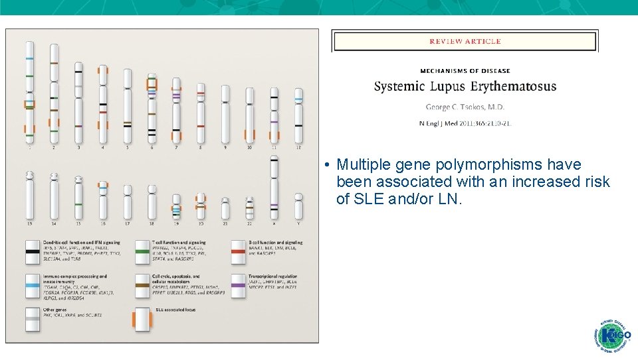Click chromosome 17 ideogram
Viewport: 638px width, 358px height.
tap(128, 202)
